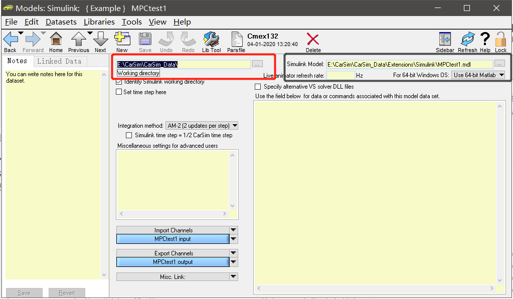Open the Datasets menu
Image resolution: width=513 pixels, height=299 pixels.
point(61,22)
